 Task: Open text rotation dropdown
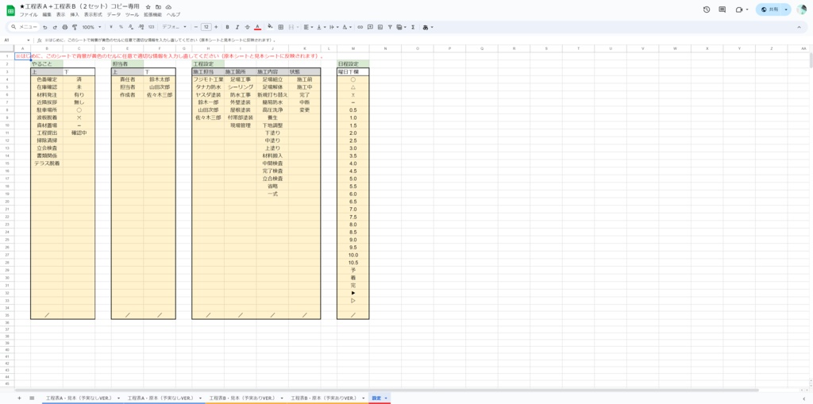(x=347, y=27)
